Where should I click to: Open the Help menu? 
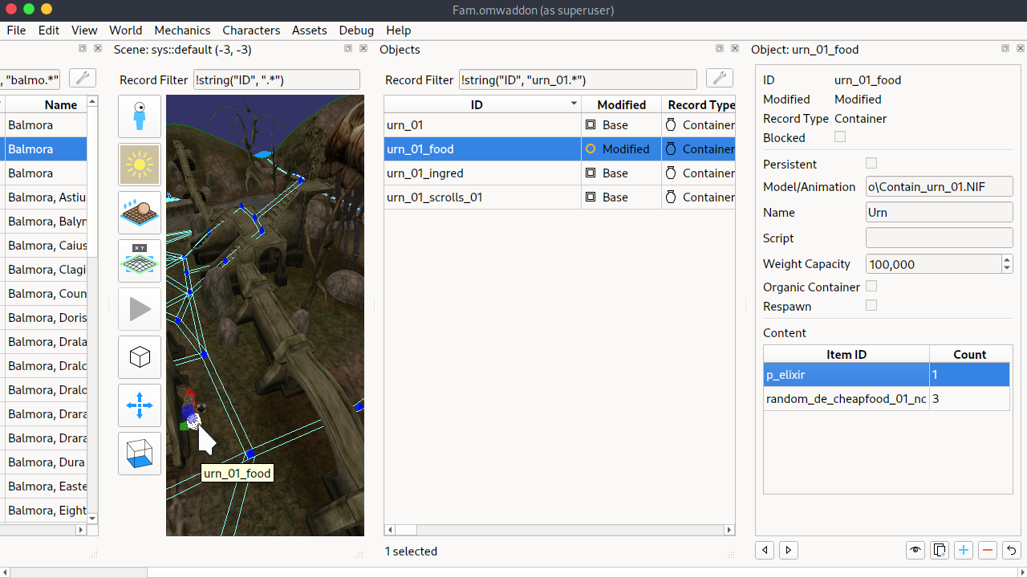399,30
